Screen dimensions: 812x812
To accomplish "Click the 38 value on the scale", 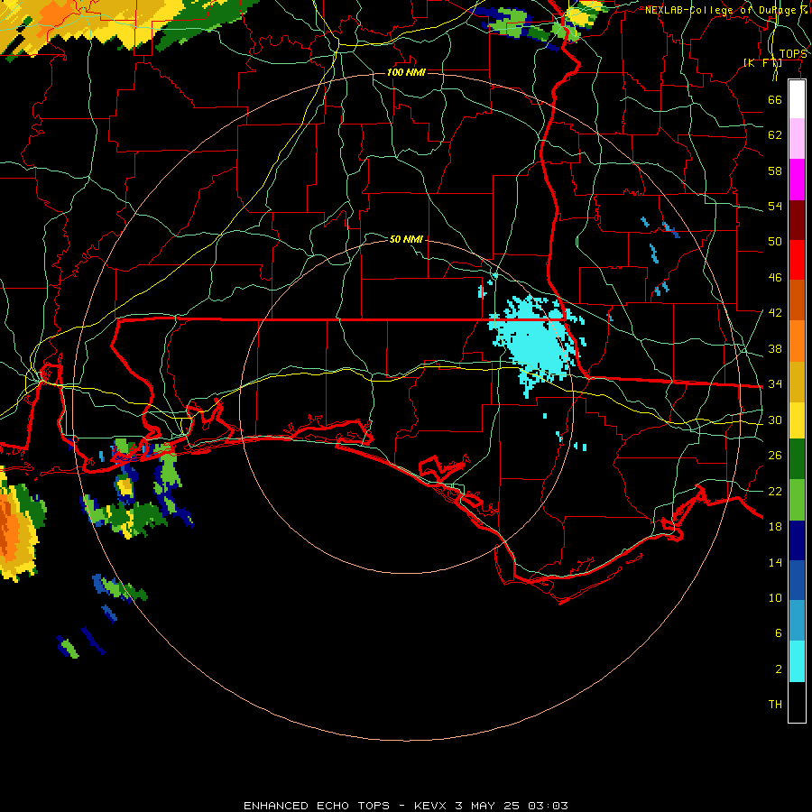I will coord(775,348).
